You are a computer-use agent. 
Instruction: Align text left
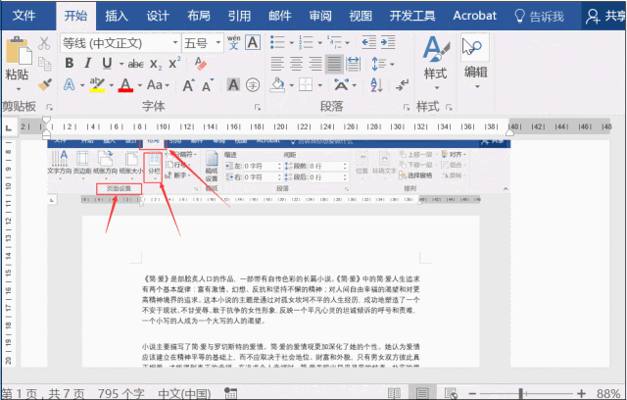point(277,64)
